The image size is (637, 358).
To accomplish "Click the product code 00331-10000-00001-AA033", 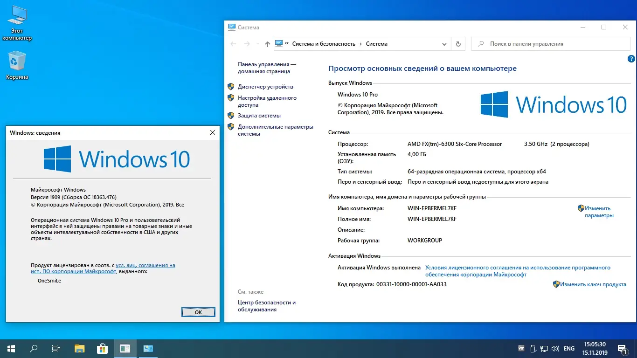I will [x=411, y=284].
